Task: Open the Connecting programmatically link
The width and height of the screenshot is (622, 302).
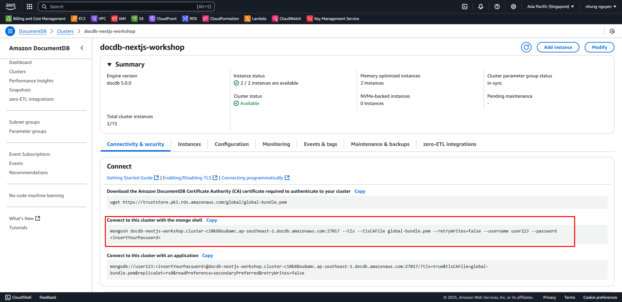Action: click(x=256, y=178)
